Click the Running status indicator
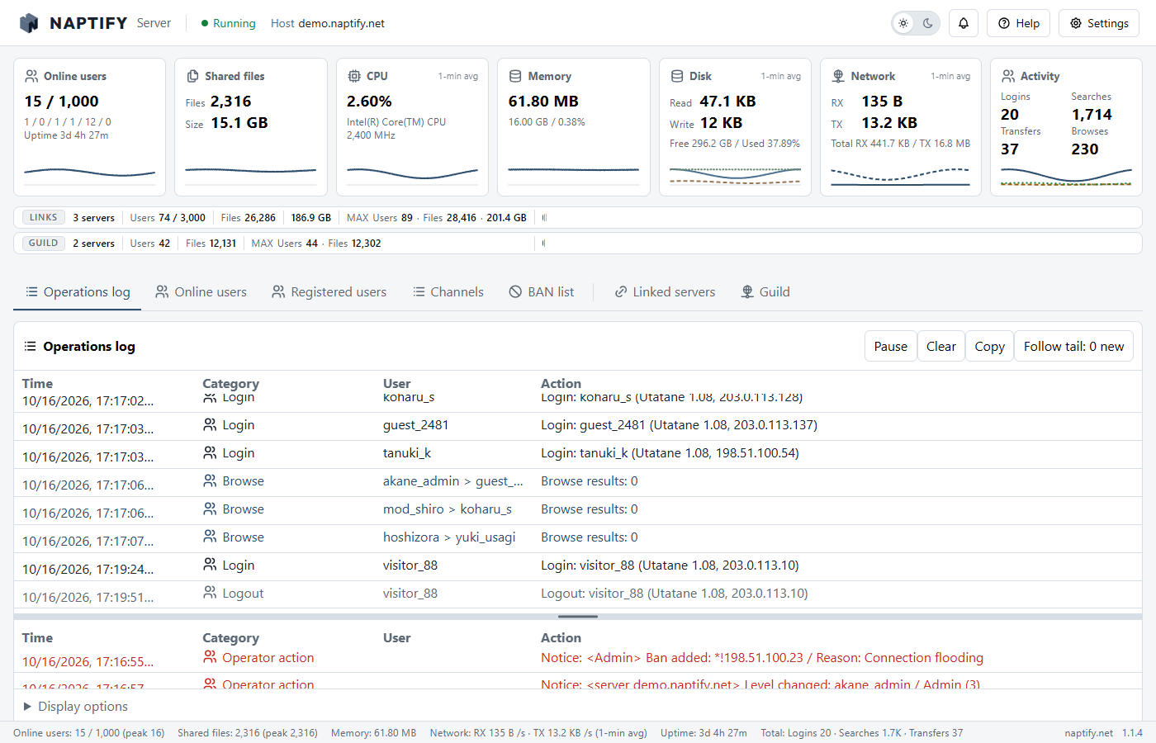Screen dimensions: 1156x743 (x=229, y=23)
